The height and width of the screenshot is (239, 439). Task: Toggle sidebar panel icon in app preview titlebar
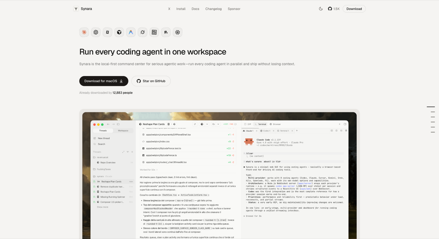[x=118, y=124]
